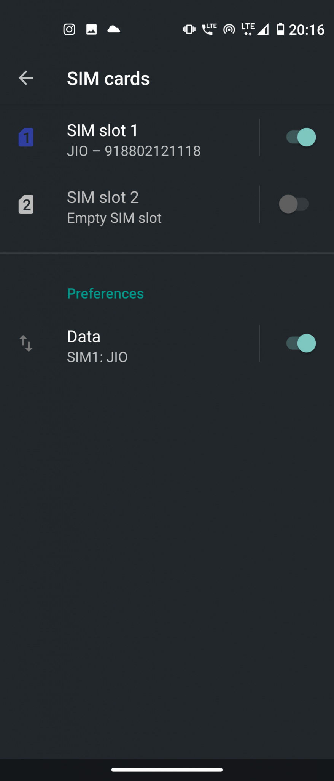Tap the bottom navigation gesture pill
334x781 pixels.
pos(167,770)
